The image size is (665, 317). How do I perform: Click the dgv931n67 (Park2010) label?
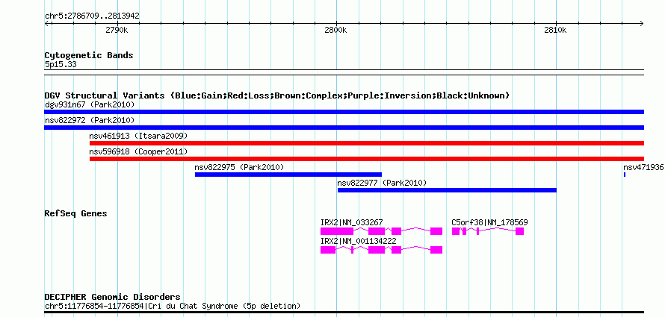click(x=90, y=104)
